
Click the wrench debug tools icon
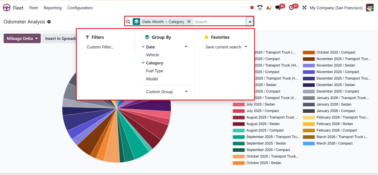[x=304, y=8]
